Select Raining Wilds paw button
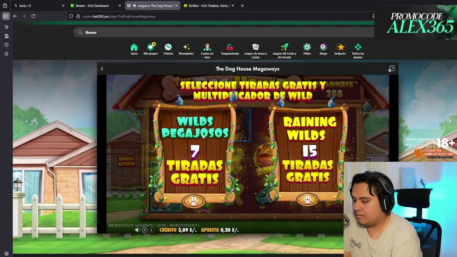The width and height of the screenshot is (457, 257). click(x=307, y=200)
